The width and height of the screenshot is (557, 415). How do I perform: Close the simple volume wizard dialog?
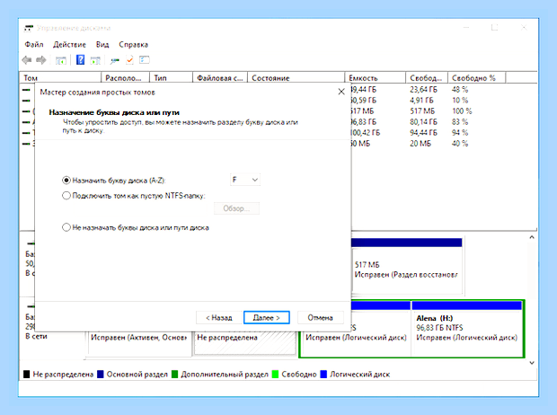(x=341, y=92)
